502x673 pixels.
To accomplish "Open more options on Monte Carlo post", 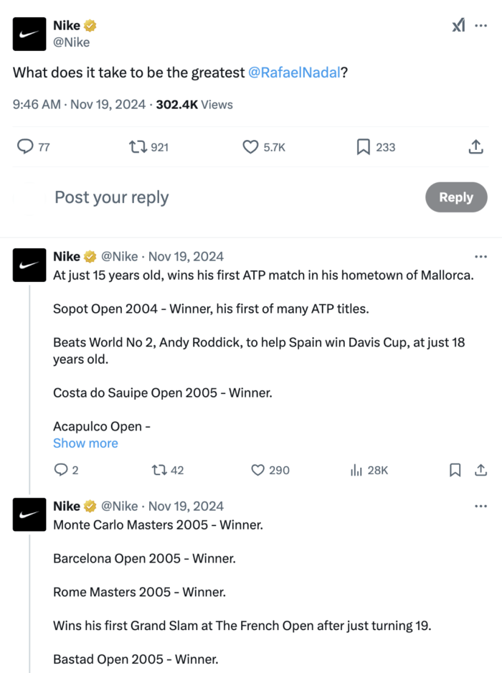I will [x=481, y=506].
